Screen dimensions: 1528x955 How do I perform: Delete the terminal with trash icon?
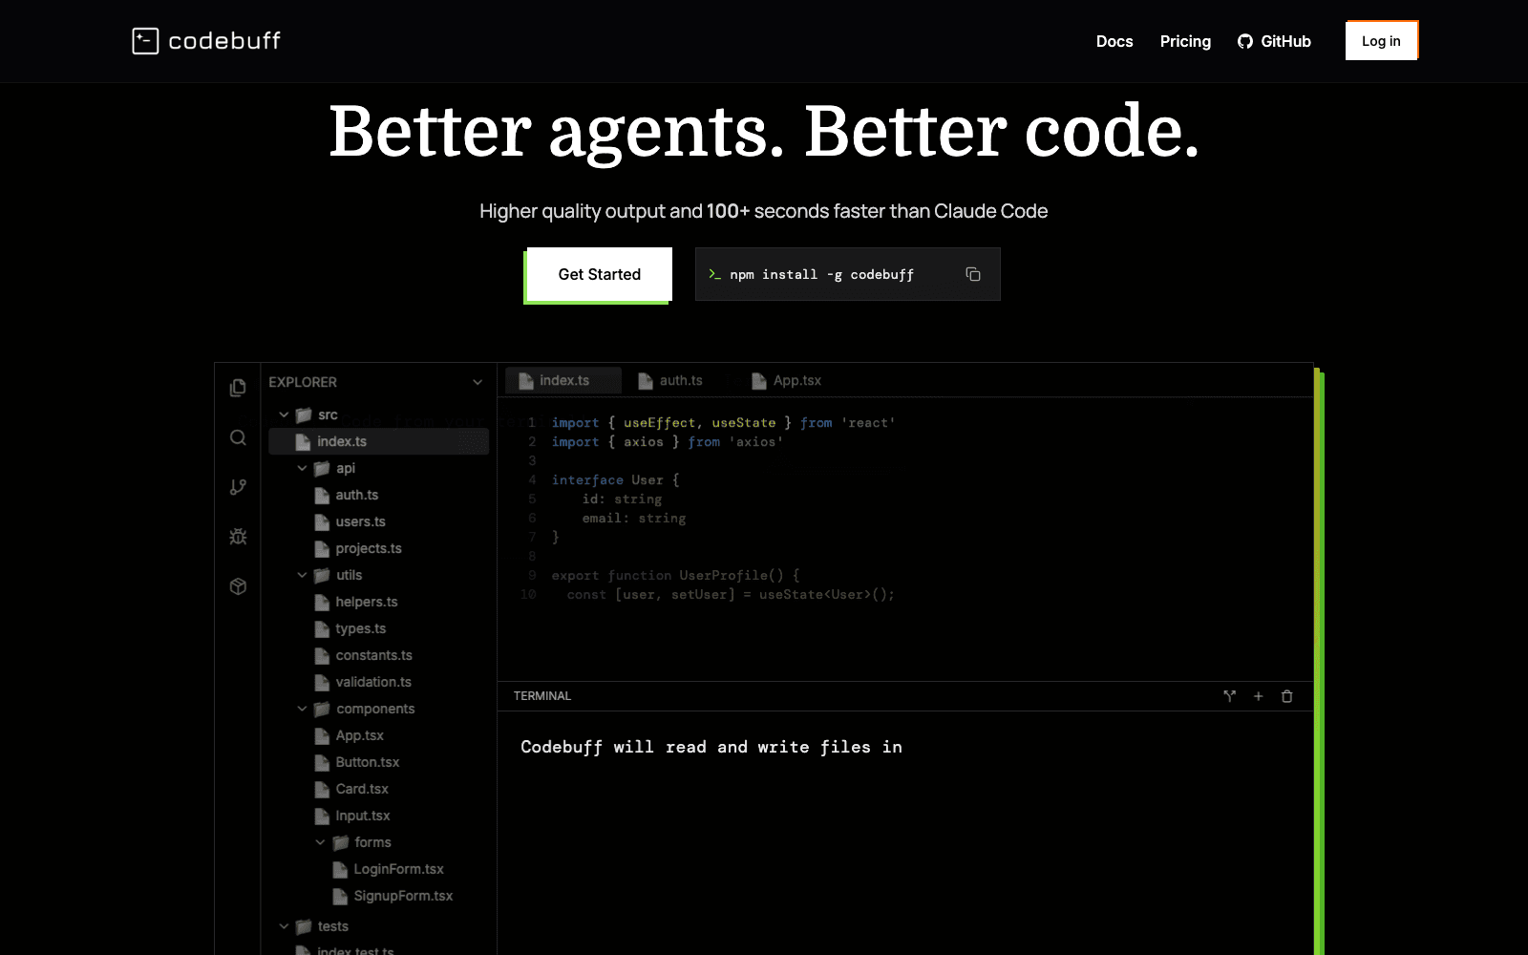click(1286, 696)
